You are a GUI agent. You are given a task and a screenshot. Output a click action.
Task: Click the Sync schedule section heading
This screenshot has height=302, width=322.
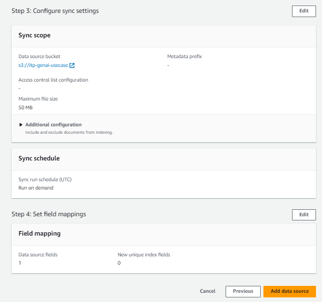point(39,158)
